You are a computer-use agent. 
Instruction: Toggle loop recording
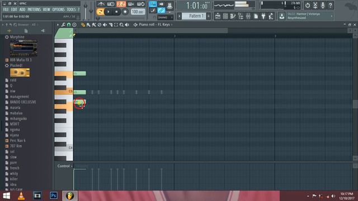click(x=140, y=4)
